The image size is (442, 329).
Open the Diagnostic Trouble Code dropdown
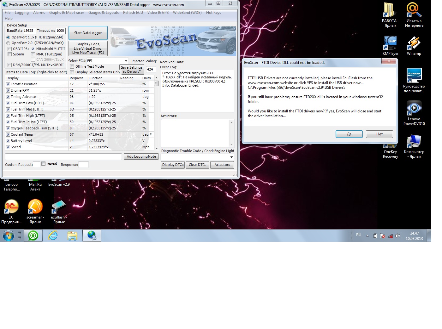231,157
